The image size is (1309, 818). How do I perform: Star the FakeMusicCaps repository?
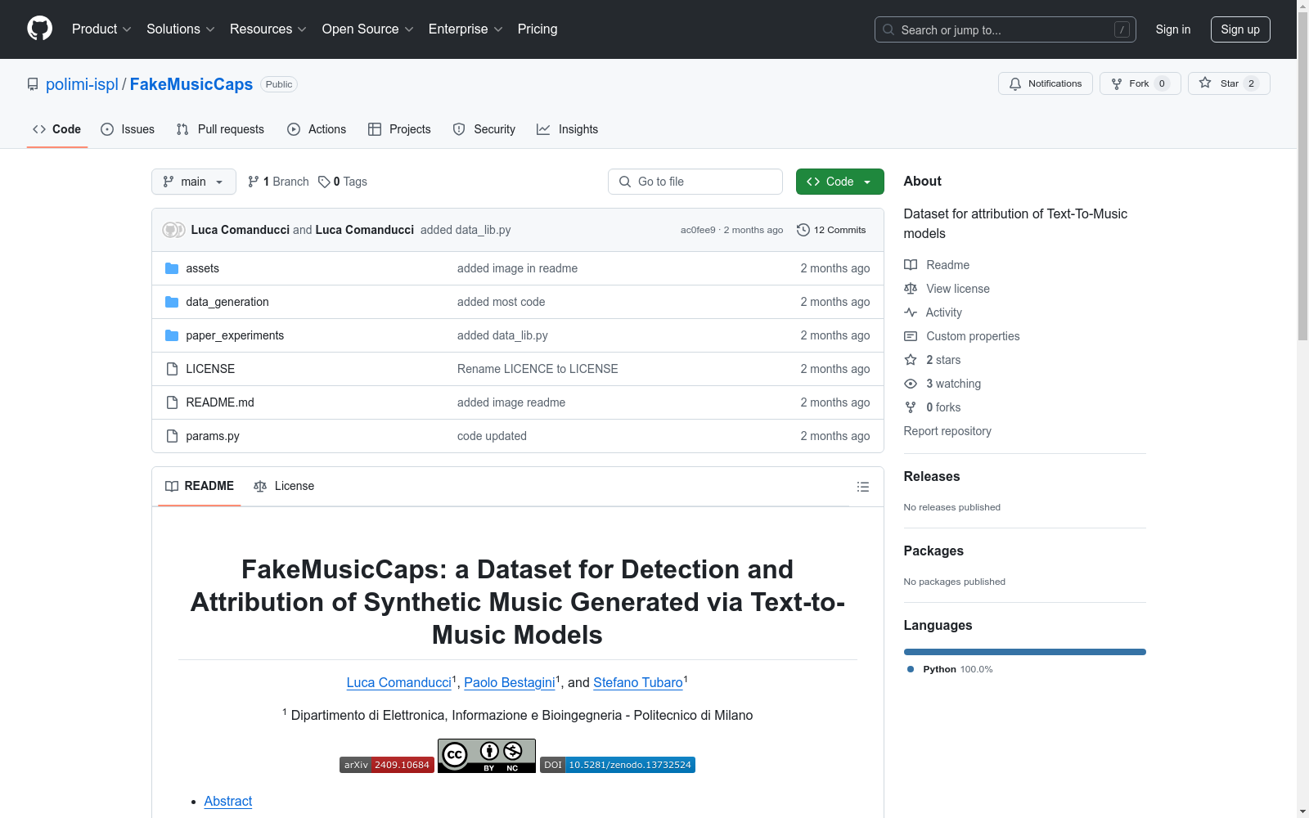1229,83
